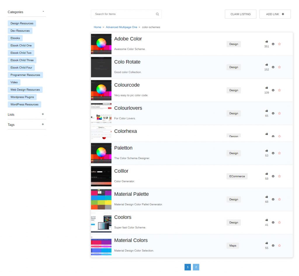
Task: Open info for Coolors
Action: 273,222
